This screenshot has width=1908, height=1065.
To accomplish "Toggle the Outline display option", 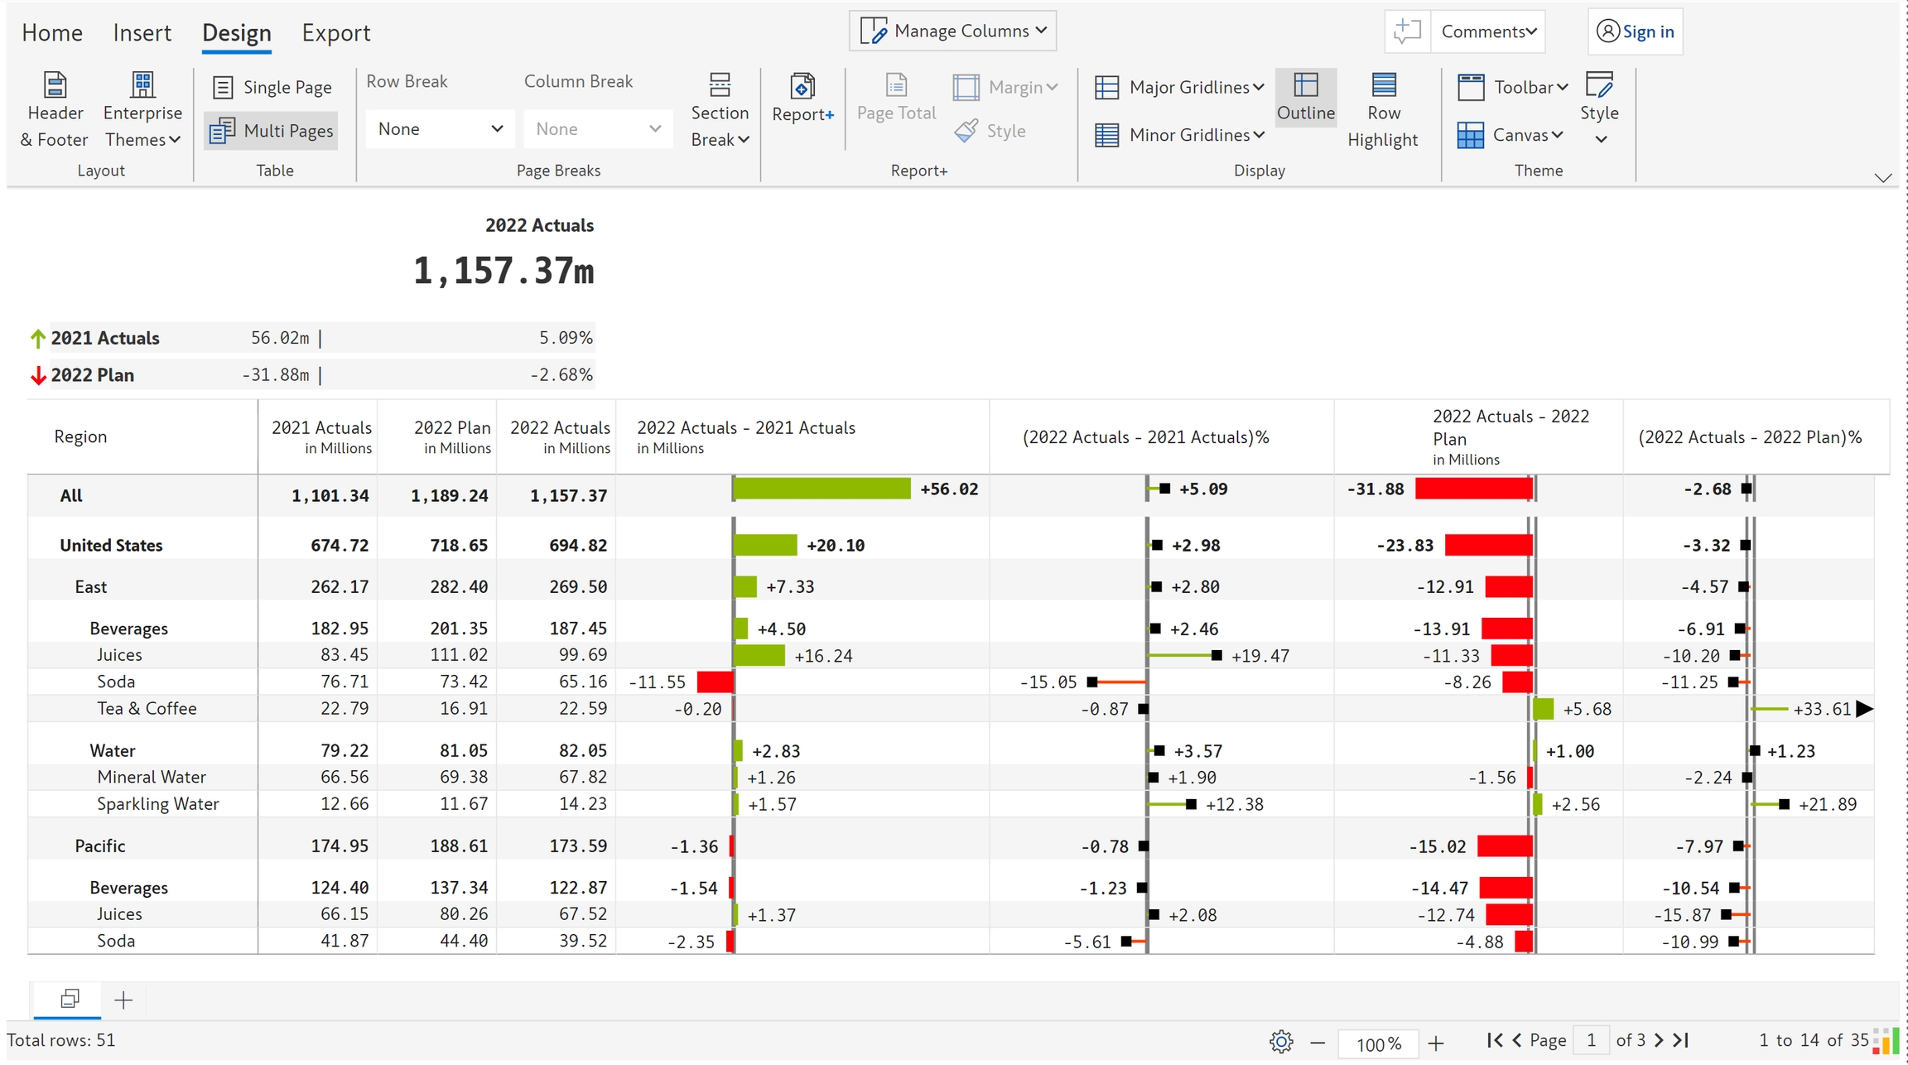I will pyautogui.click(x=1305, y=98).
